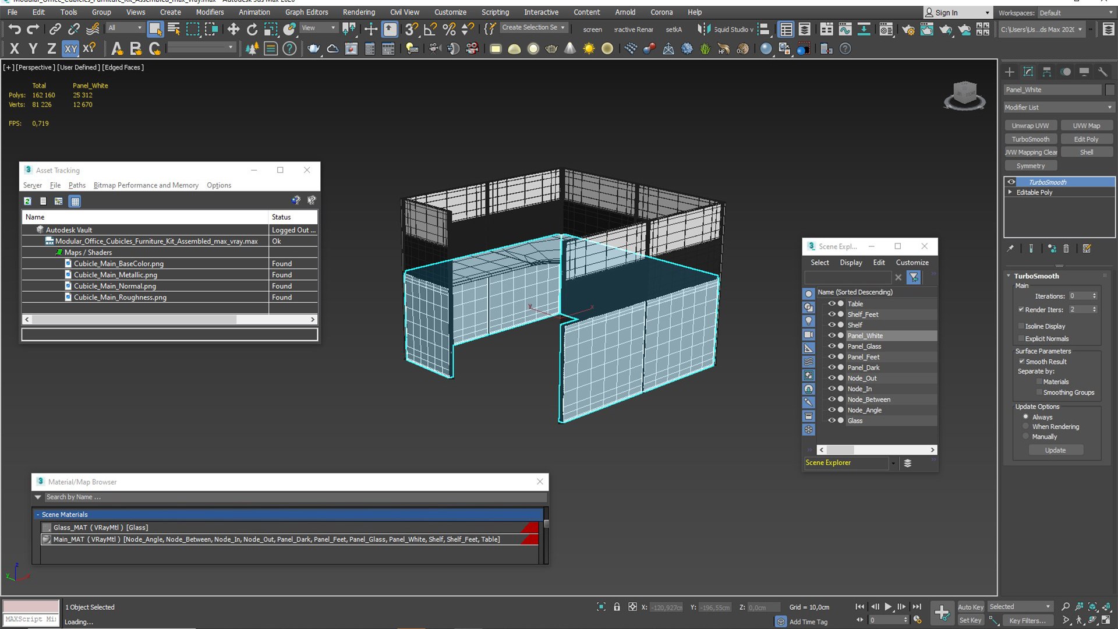The image size is (1118, 629).
Task: Open the Rendering menu
Action: pyautogui.click(x=359, y=12)
